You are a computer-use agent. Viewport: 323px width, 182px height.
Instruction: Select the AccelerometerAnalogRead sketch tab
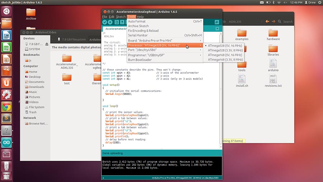pos(115,29)
